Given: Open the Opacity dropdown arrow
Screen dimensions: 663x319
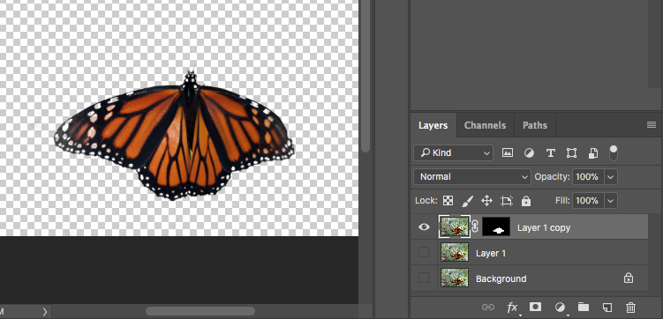Looking at the screenshot, I should coord(611,177).
